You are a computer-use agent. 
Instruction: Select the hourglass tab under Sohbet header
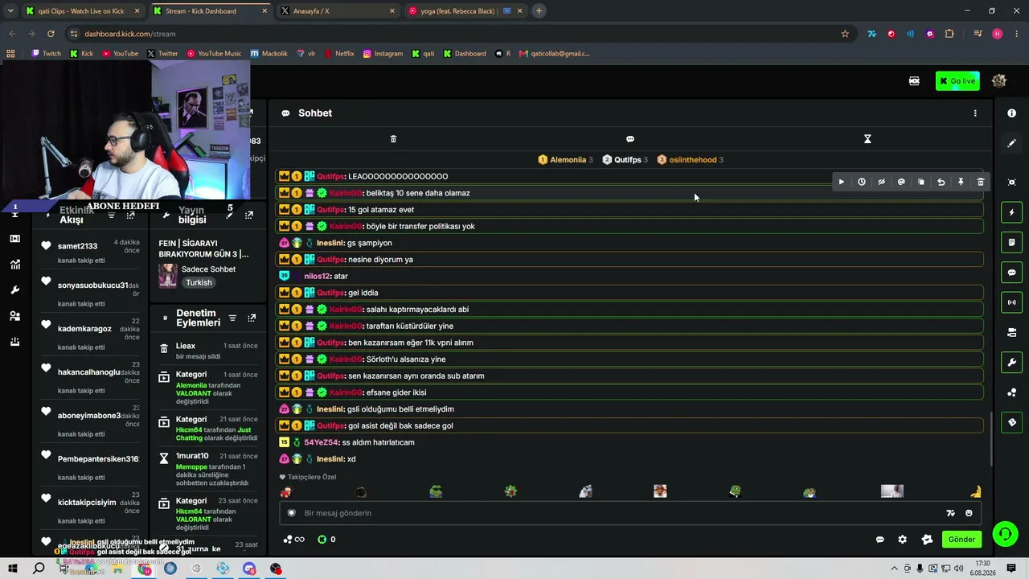[867, 139]
